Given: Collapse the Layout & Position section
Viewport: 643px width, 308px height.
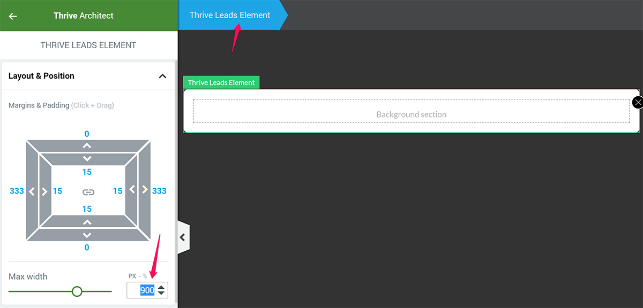Looking at the screenshot, I should [163, 76].
